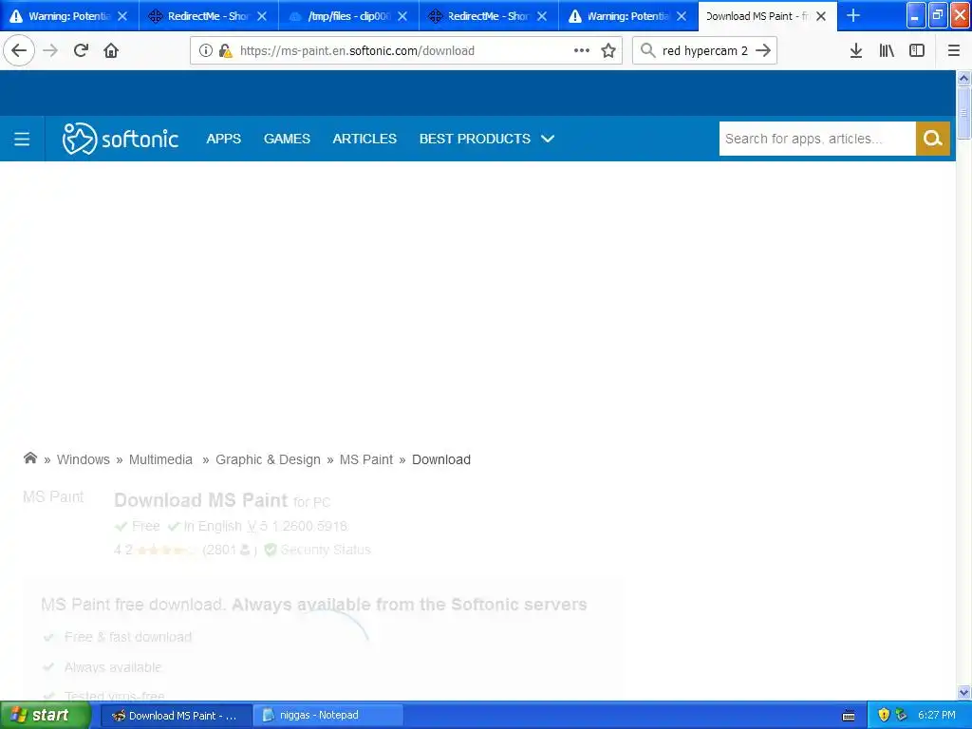Screen dimensions: 972x729
Task: Reload the current page
Action: 82,50
